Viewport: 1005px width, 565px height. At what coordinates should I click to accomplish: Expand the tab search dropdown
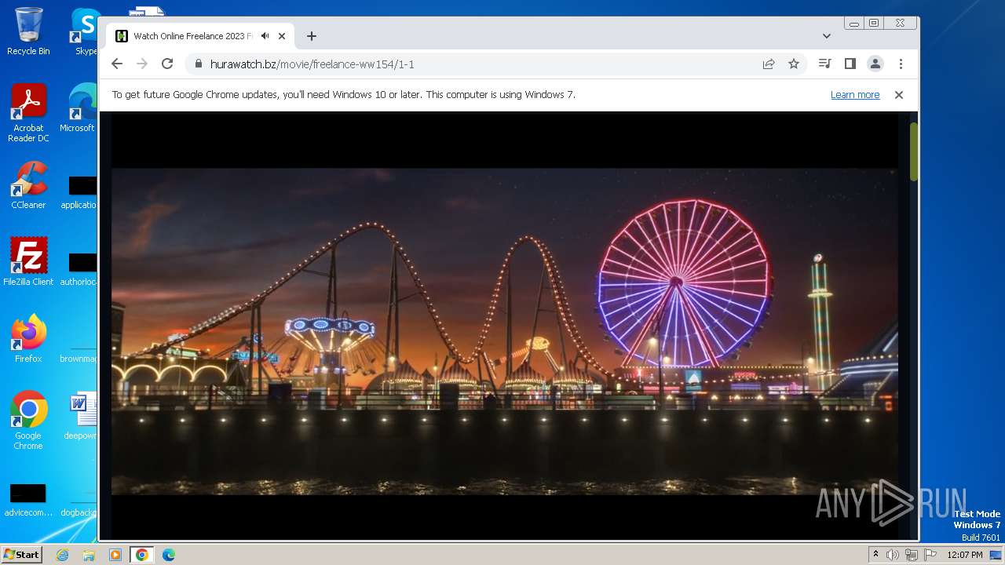[827, 36]
